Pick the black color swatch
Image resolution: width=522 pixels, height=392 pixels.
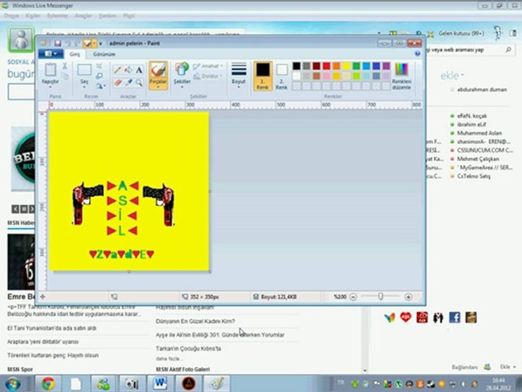(297, 66)
